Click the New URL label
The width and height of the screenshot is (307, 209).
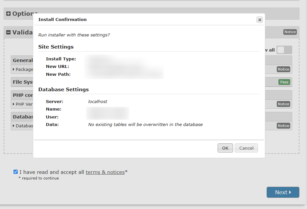tap(58, 67)
